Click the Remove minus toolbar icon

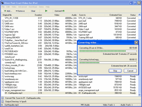click(17, 11)
